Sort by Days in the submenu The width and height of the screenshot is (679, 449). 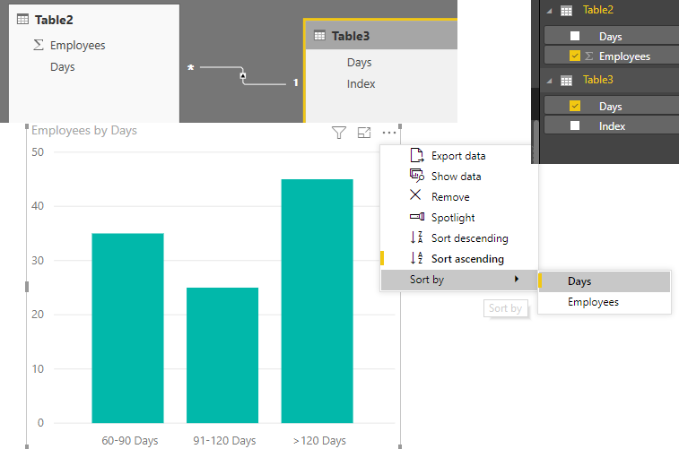[605, 281]
